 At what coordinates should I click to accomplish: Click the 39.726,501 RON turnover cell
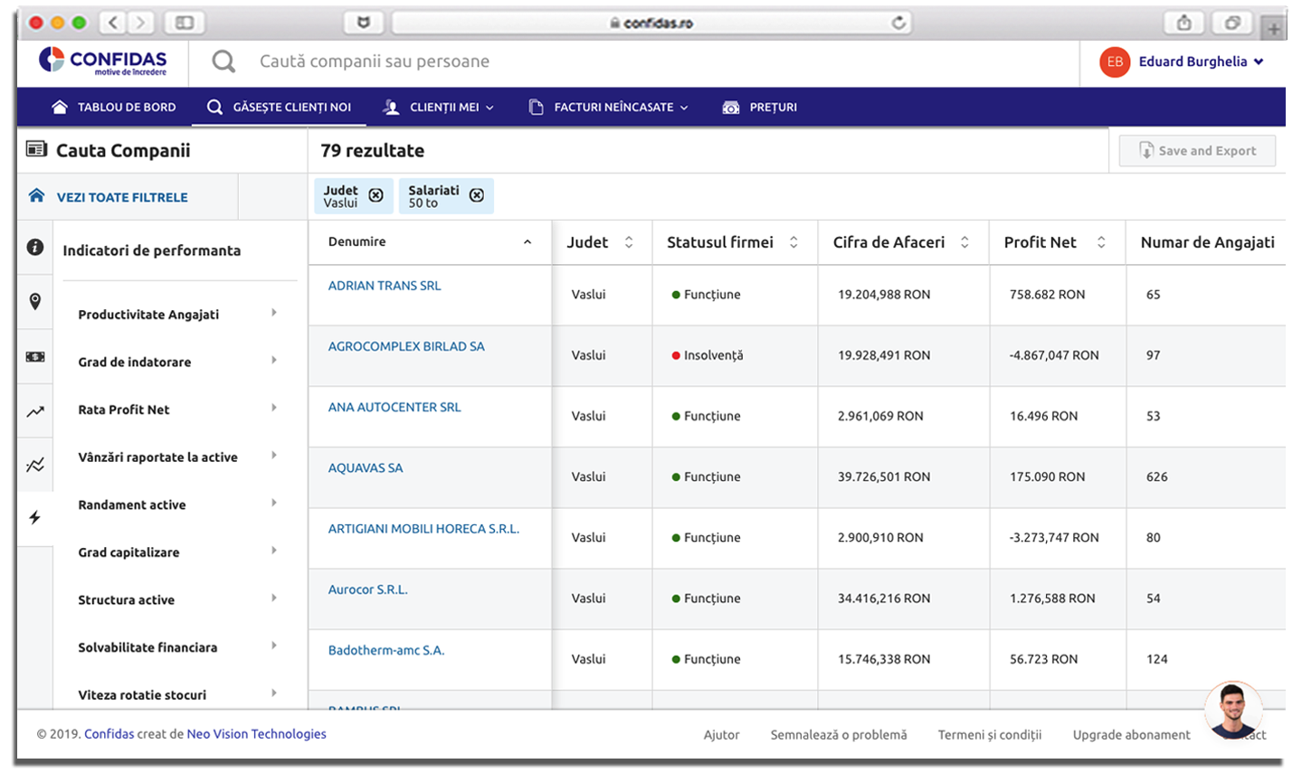tap(883, 476)
